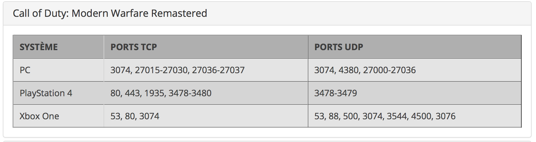Select the SYSTÈME column header

pos(39,47)
